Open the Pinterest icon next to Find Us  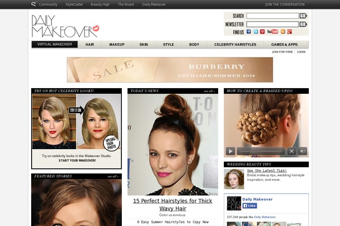(x=262, y=32)
